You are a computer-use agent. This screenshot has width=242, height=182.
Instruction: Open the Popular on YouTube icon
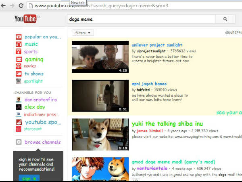pos(19,37)
